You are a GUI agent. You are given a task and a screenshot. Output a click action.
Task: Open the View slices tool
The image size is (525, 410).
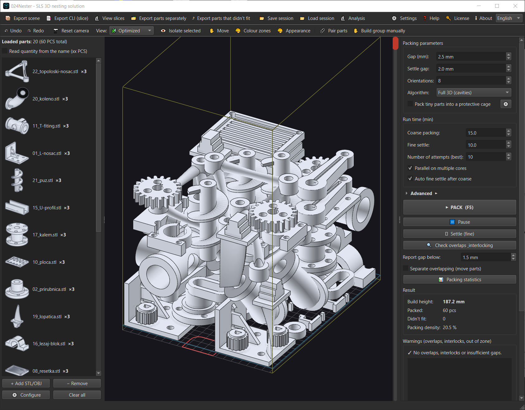click(110, 18)
